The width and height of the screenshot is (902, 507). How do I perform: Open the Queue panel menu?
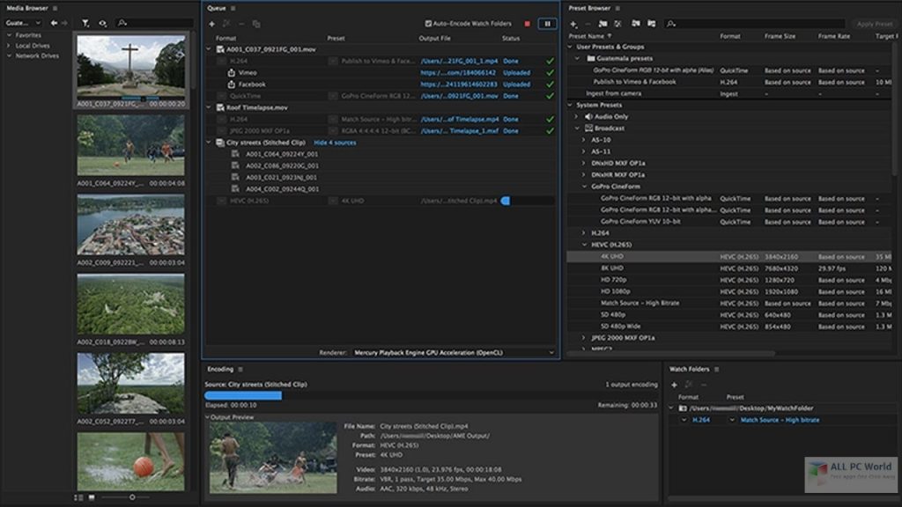[233, 8]
